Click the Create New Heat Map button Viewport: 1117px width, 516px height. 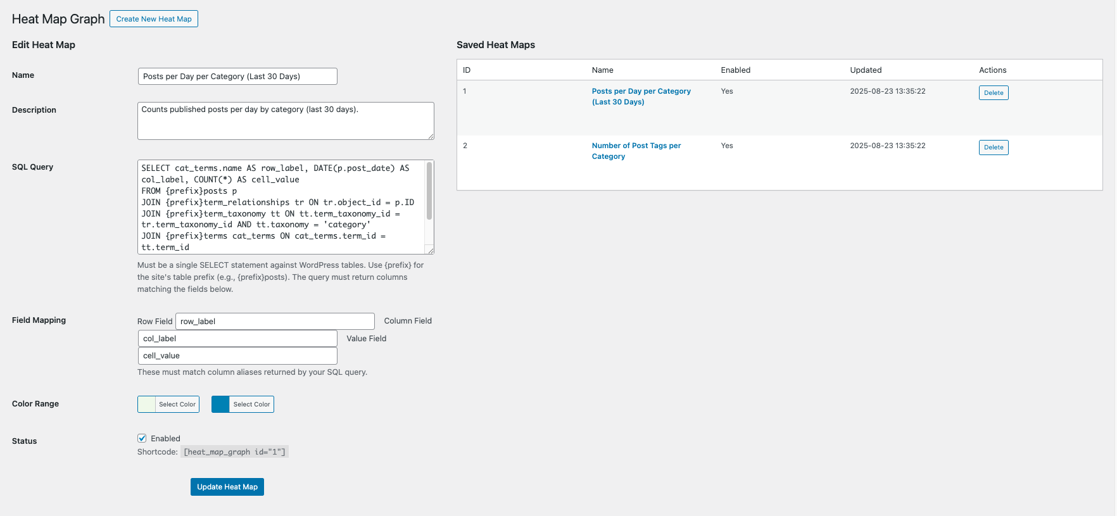pyautogui.click(x=154, y=19)
